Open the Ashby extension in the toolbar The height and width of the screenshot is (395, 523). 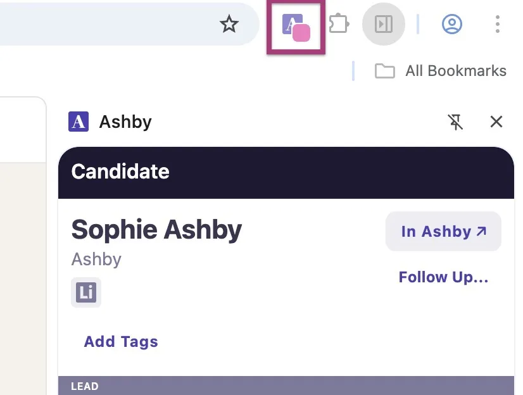tap(296, 28)
